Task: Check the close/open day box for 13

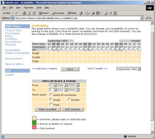Action: click(49, 48)
